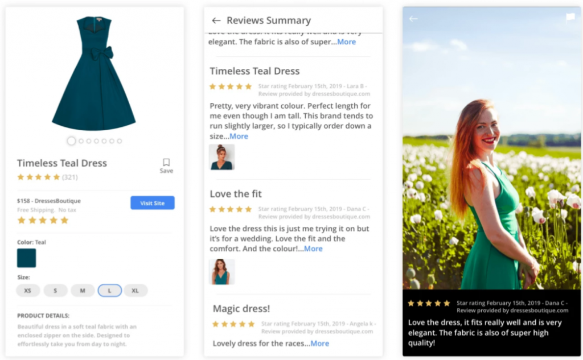Go back using Reviews Summary arrow
Image resolution: width=583 pixels, height=360 pixels.
pos(216,21)
